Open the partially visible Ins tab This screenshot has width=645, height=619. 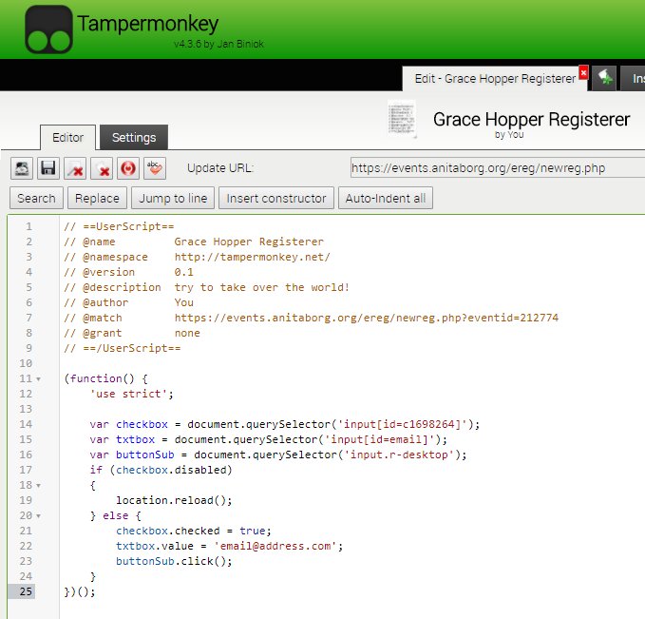point(634,78)
